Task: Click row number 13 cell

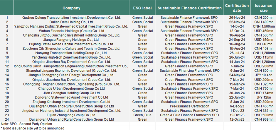Action: (x=7, y=71)
